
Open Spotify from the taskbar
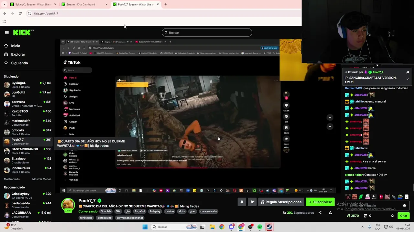click(x=260, y=227)
